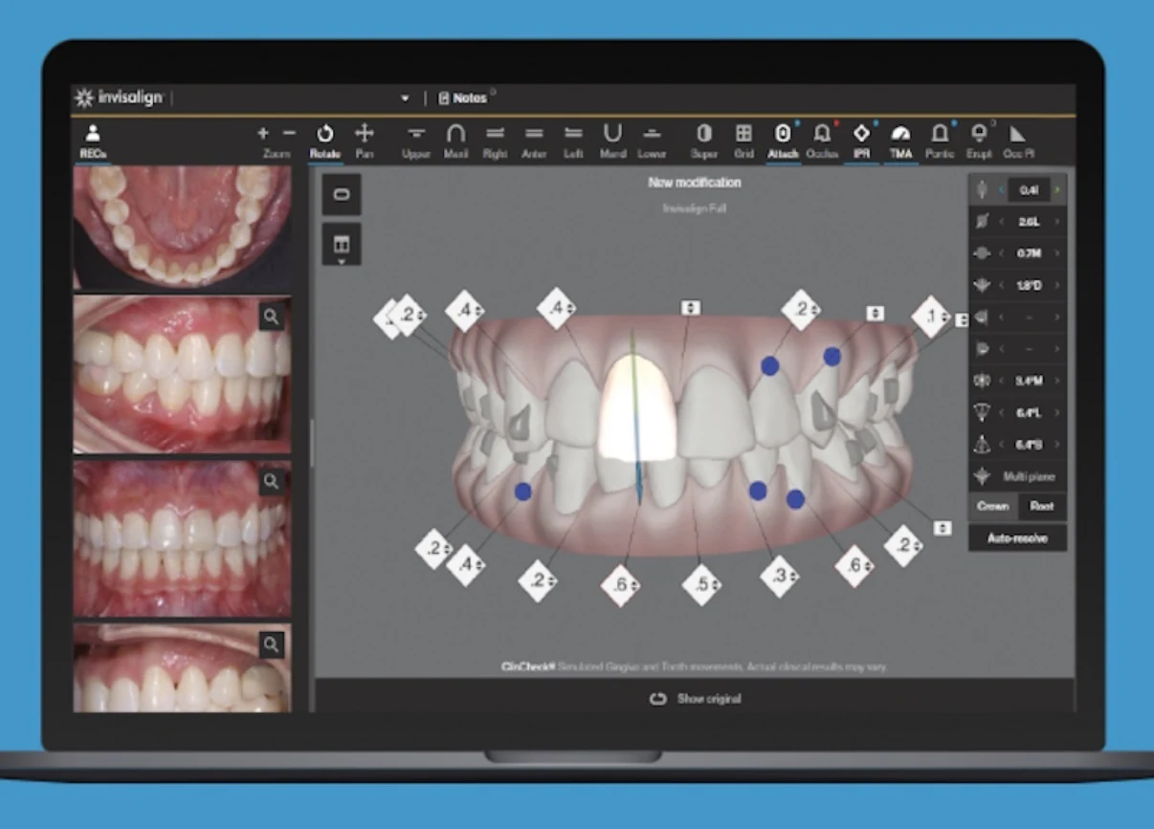
Task: Click the Auto-resolve button
Action: click(x=1017, y=538)
